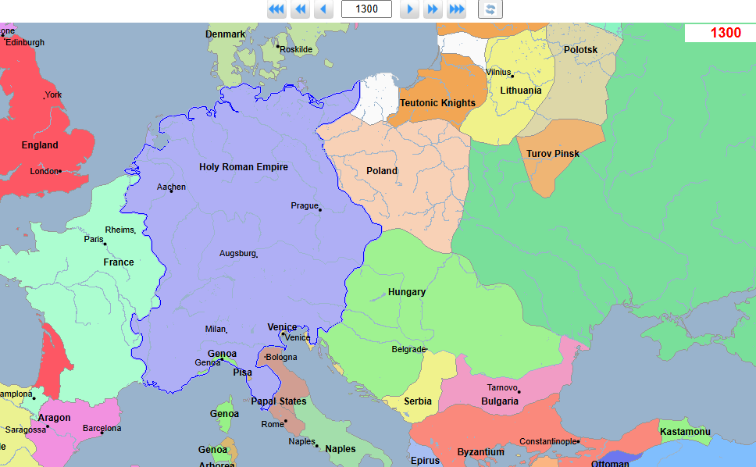Click the Teutonic Knights label
This screenshot has width=756, height=467.
[x=437, y=102]
